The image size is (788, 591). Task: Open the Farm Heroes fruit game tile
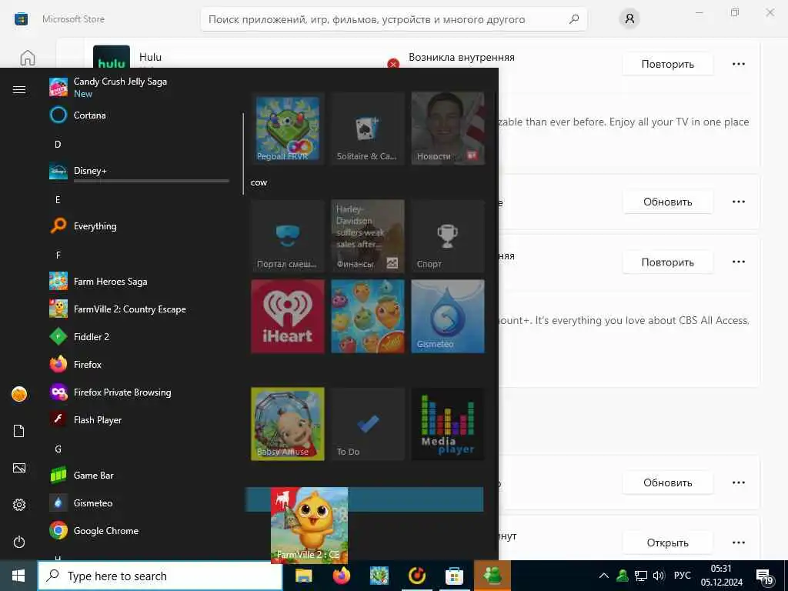[x=367, y=316]
